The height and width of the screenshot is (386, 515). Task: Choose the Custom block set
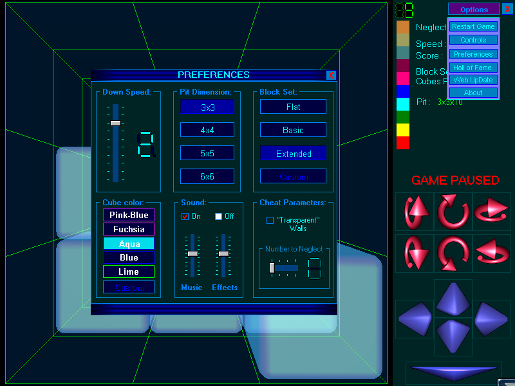pos(294,176)
